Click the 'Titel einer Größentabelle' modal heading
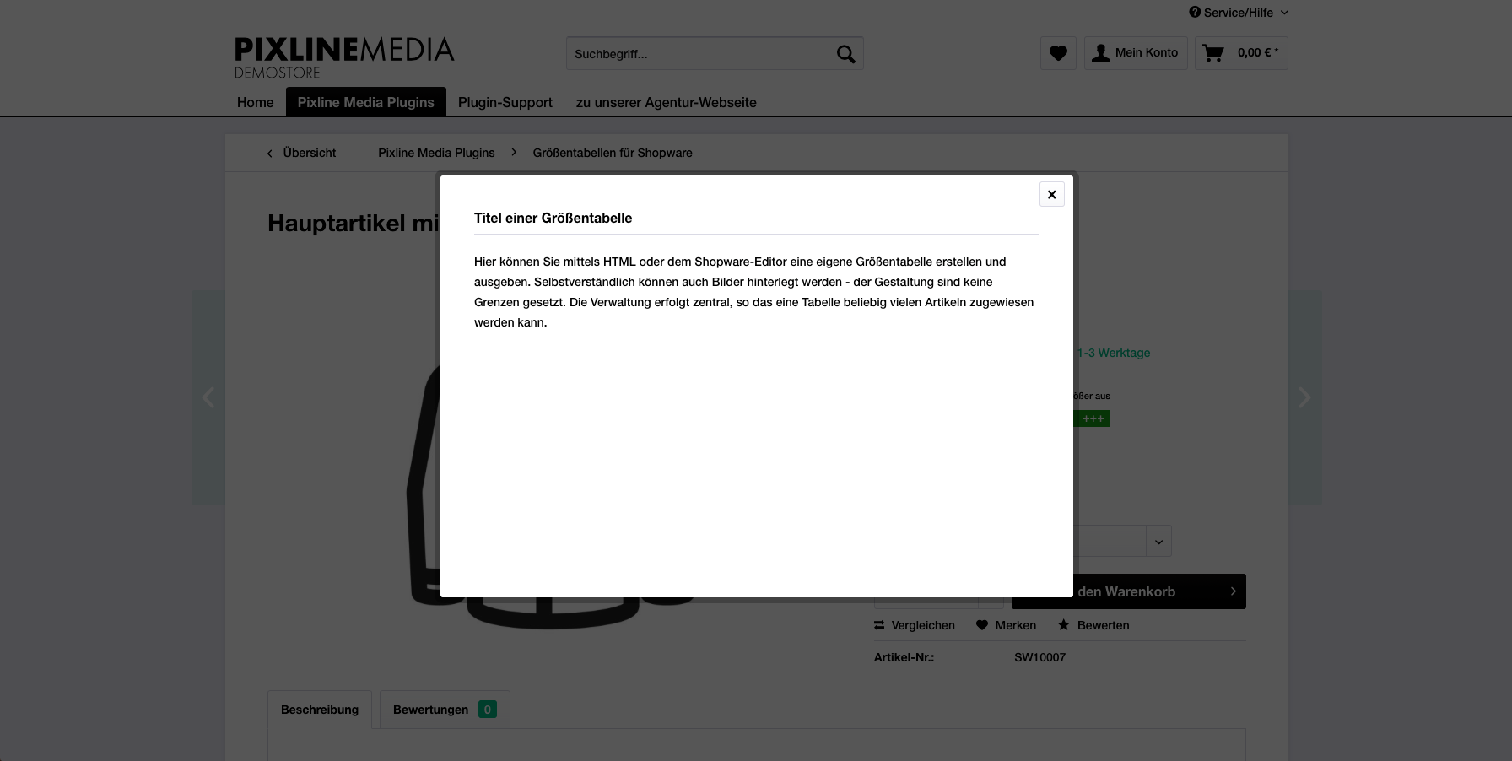 (553, 218)
